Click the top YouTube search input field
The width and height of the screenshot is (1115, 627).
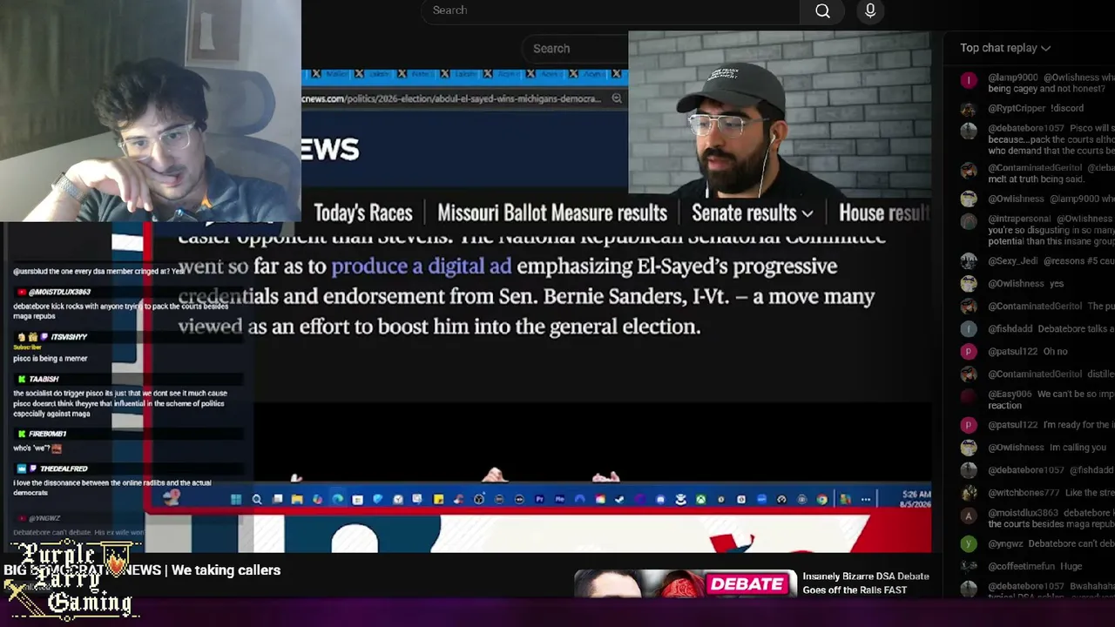(x=611, y=10)
